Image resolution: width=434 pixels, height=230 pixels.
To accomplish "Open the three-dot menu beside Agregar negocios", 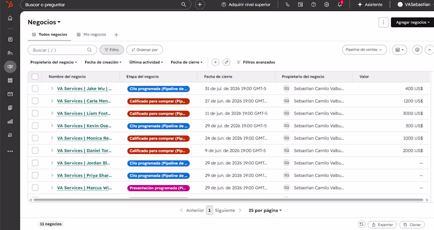I will [x=383, y=22].
